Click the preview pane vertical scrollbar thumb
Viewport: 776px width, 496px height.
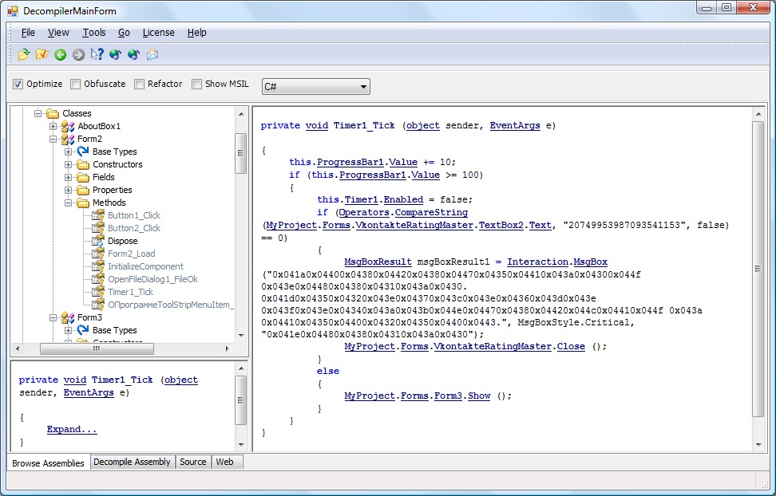click(x=240, y=400)
